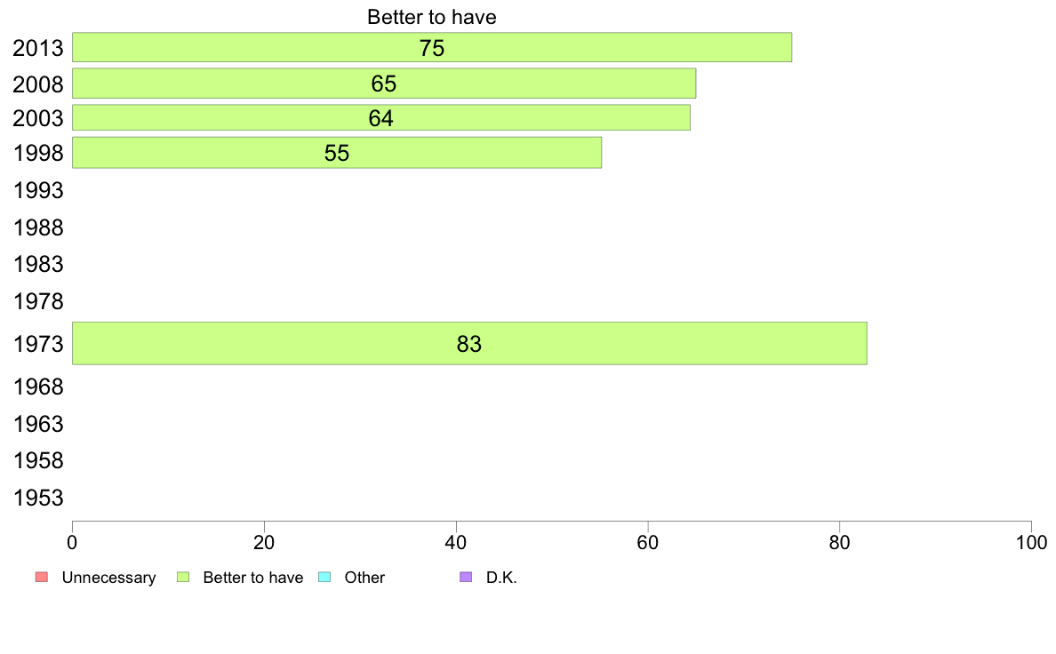Click the purple D.K. legend swatch

coord(466,578)
